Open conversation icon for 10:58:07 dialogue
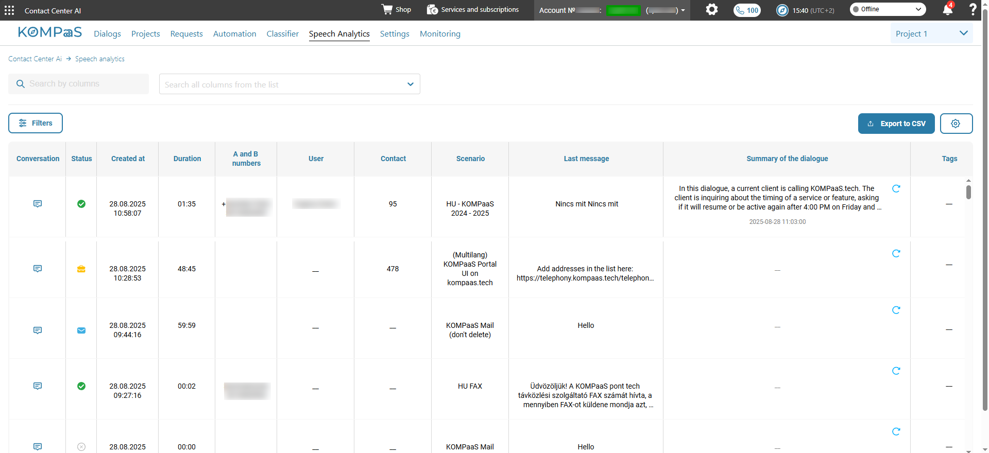Screen dimensions: 989x453 38,204
